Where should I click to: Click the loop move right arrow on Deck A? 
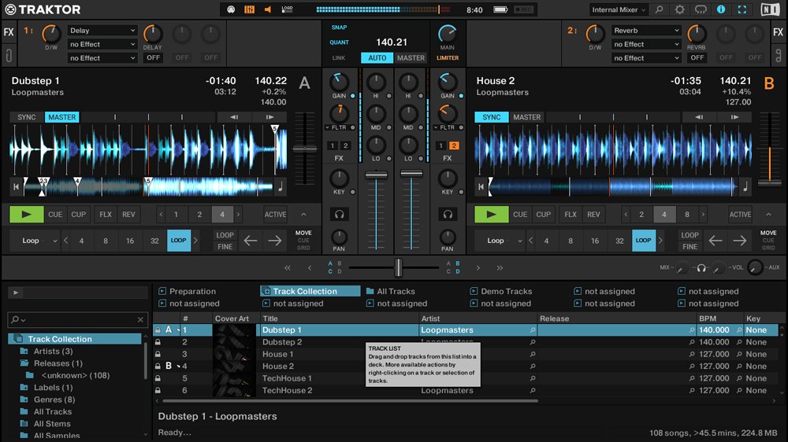tap(274, 241)
